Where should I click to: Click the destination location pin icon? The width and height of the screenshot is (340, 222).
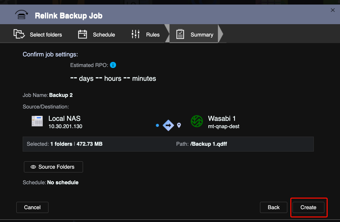tap(179, 125)
